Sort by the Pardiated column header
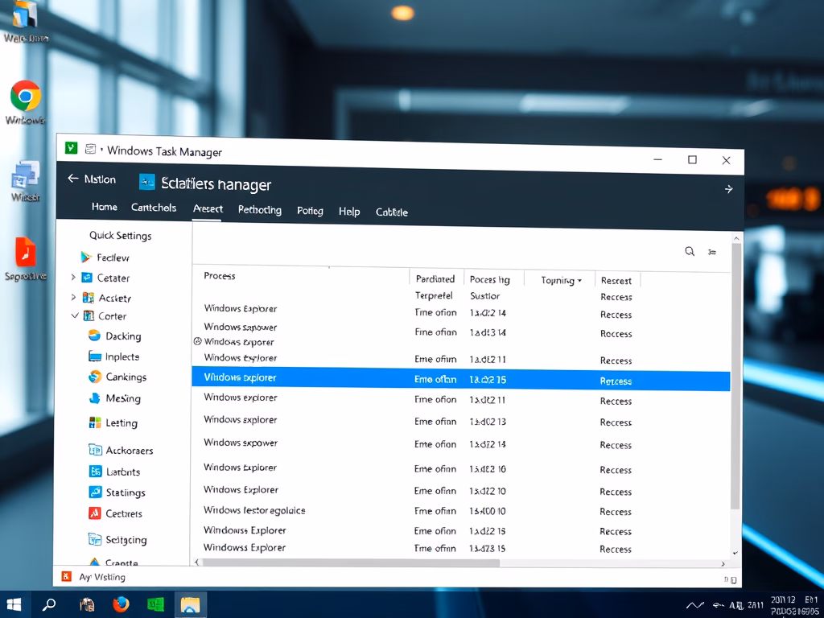This screenshot has height=618, width=824. click(435, 278)
